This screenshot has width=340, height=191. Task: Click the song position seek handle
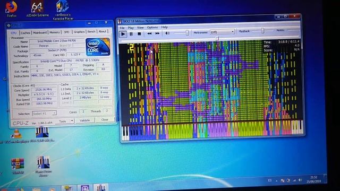[x=217, y=39]
